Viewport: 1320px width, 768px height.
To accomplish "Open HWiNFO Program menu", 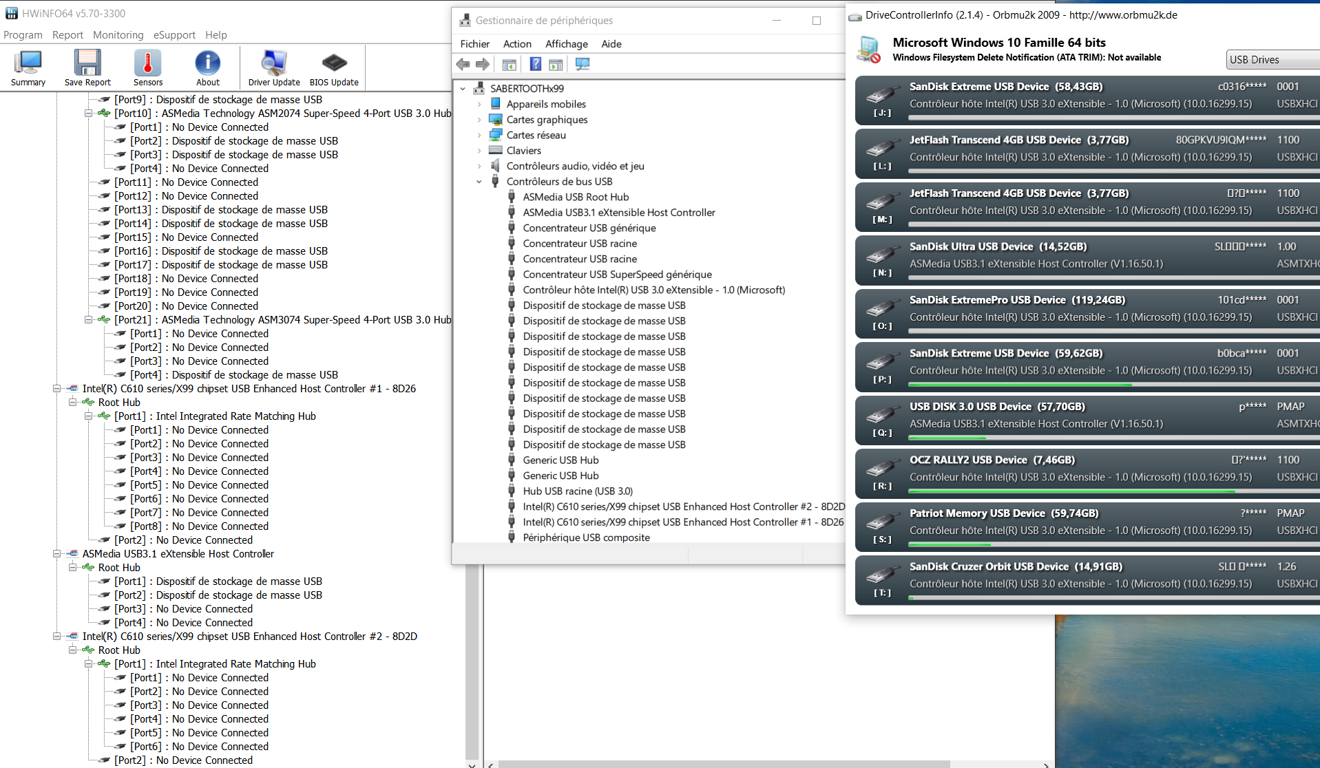I will tap(23, 35).
